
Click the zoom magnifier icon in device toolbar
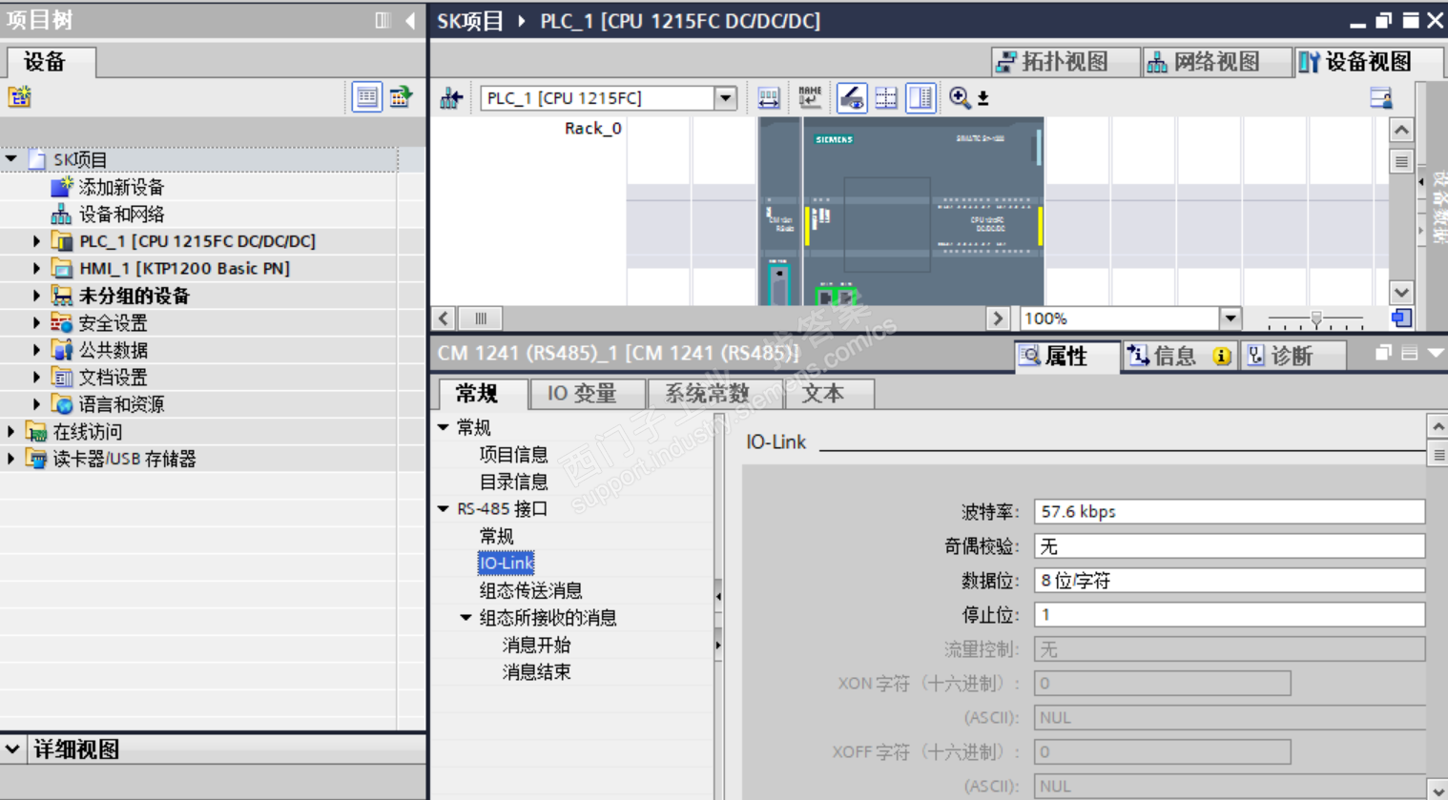960,97
